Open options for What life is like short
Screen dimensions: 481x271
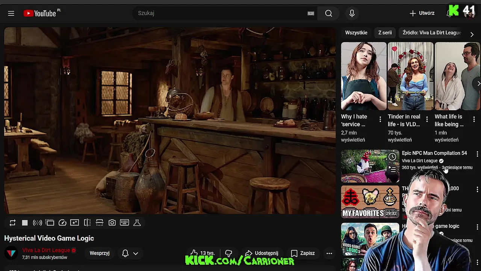coord(474,120)
